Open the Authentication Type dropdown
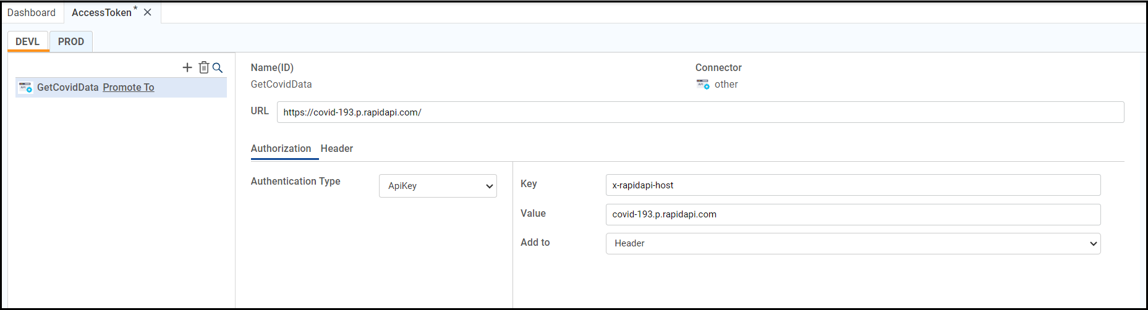Screen dimensions: 1148x310 (x=438, y=186)
